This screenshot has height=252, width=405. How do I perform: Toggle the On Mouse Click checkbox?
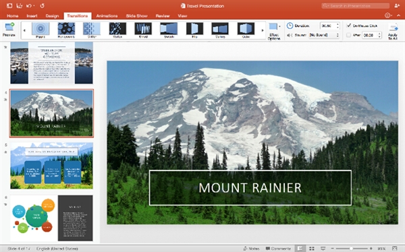(349, 26)
